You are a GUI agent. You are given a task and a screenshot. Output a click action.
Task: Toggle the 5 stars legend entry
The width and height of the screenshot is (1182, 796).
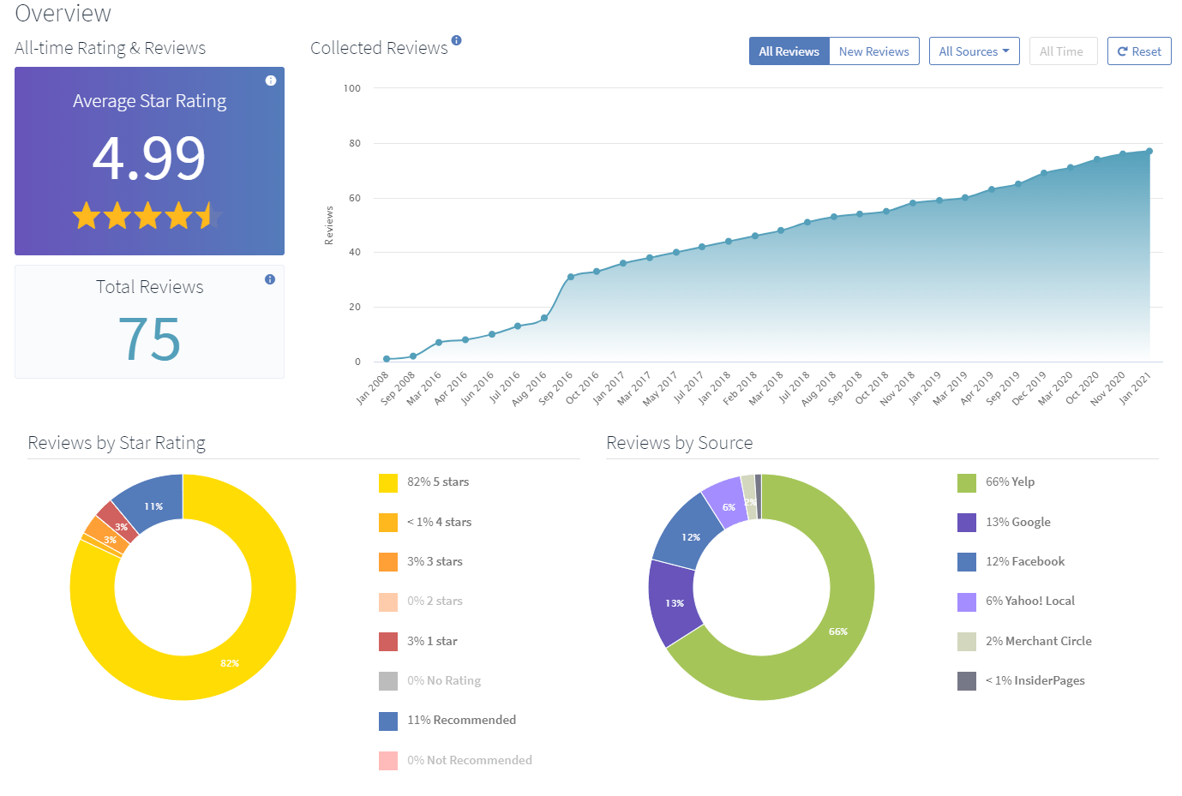(x=437, y=482)
